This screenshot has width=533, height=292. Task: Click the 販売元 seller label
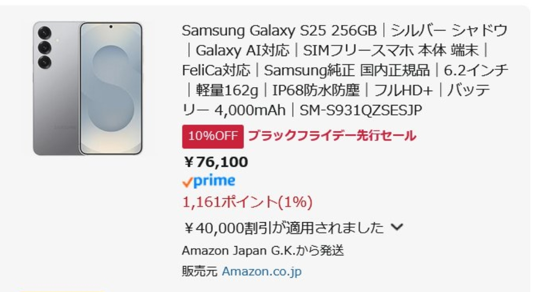click(x=200, y=272)
